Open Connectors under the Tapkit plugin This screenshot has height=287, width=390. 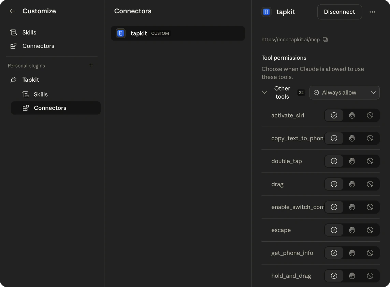pos(50,108)
